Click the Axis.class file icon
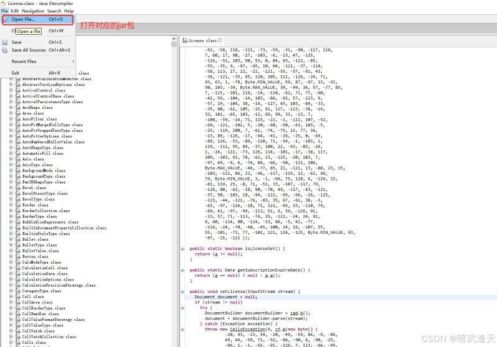Image resolution: width=497 pixels, height=347 pixels. click(18, 159)
